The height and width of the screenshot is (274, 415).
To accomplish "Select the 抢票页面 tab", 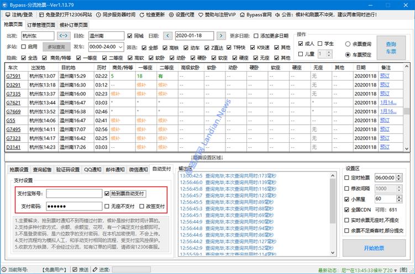I will pos(13,24).
